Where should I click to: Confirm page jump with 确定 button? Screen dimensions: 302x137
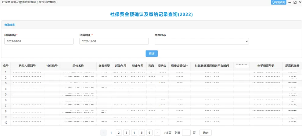coord(205,133)
